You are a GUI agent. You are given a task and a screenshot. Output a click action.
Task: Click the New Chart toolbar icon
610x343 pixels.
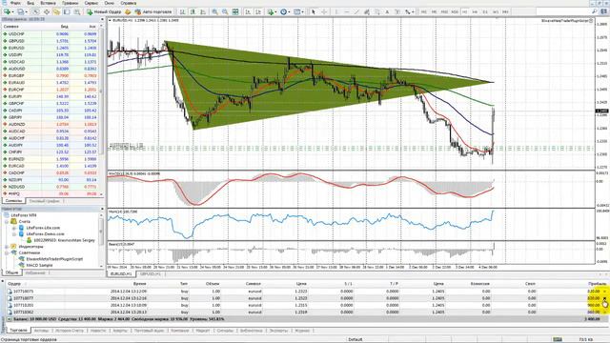pos(7,12)
